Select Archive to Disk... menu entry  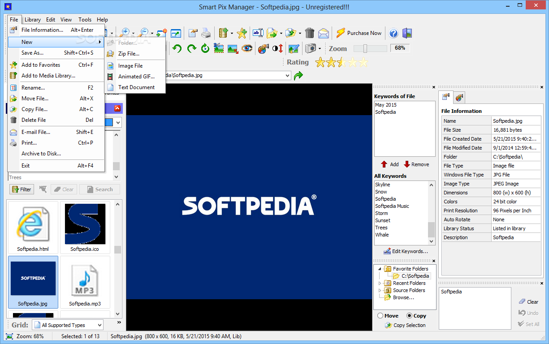point(56,154)
